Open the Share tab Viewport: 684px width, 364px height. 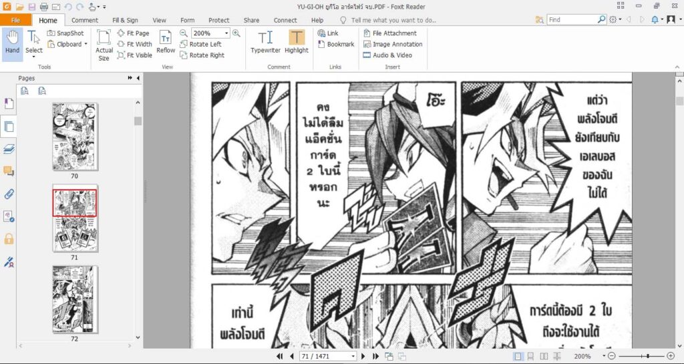[251, 20]
